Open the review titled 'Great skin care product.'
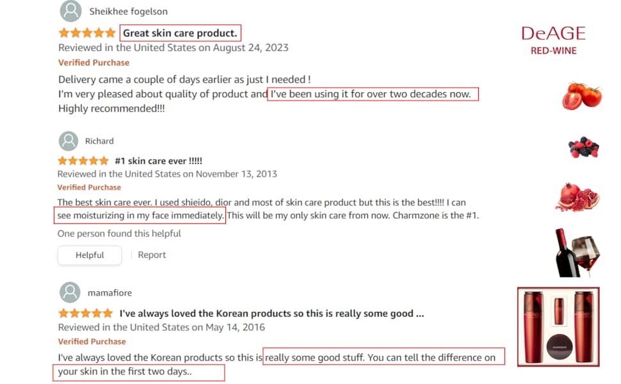621x384 pixels. click(180, 33)
